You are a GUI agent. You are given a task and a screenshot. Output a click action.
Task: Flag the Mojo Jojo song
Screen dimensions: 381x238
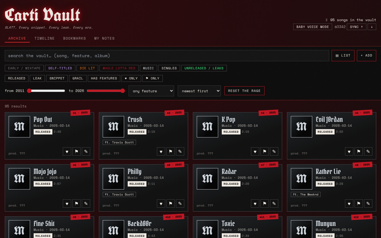(76, 203)
